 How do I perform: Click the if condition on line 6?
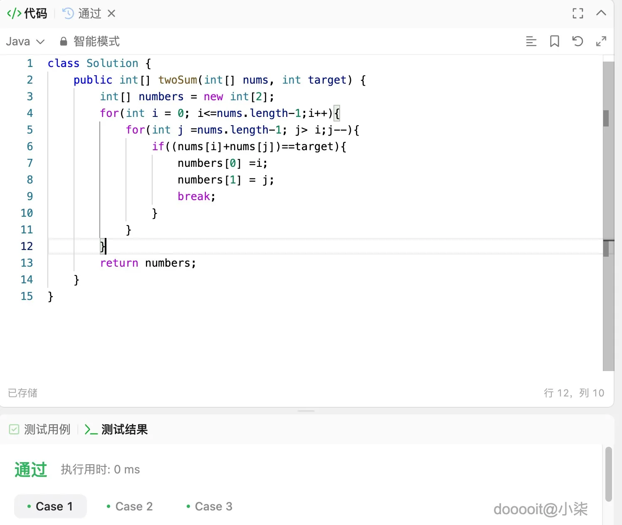tap(249, 146)
